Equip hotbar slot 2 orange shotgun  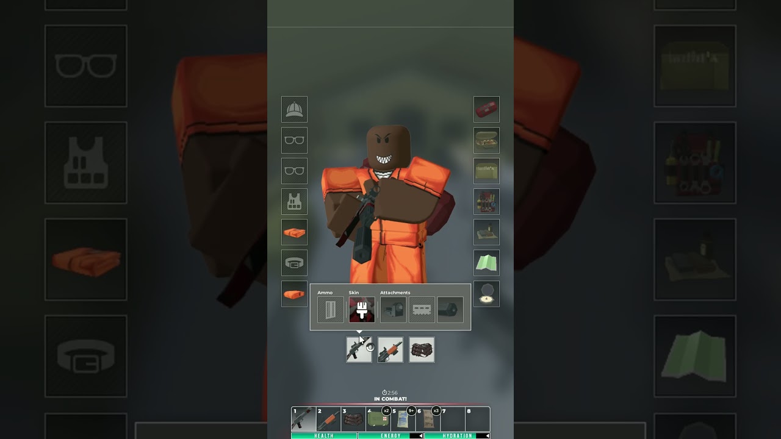[x=328, y=419]
